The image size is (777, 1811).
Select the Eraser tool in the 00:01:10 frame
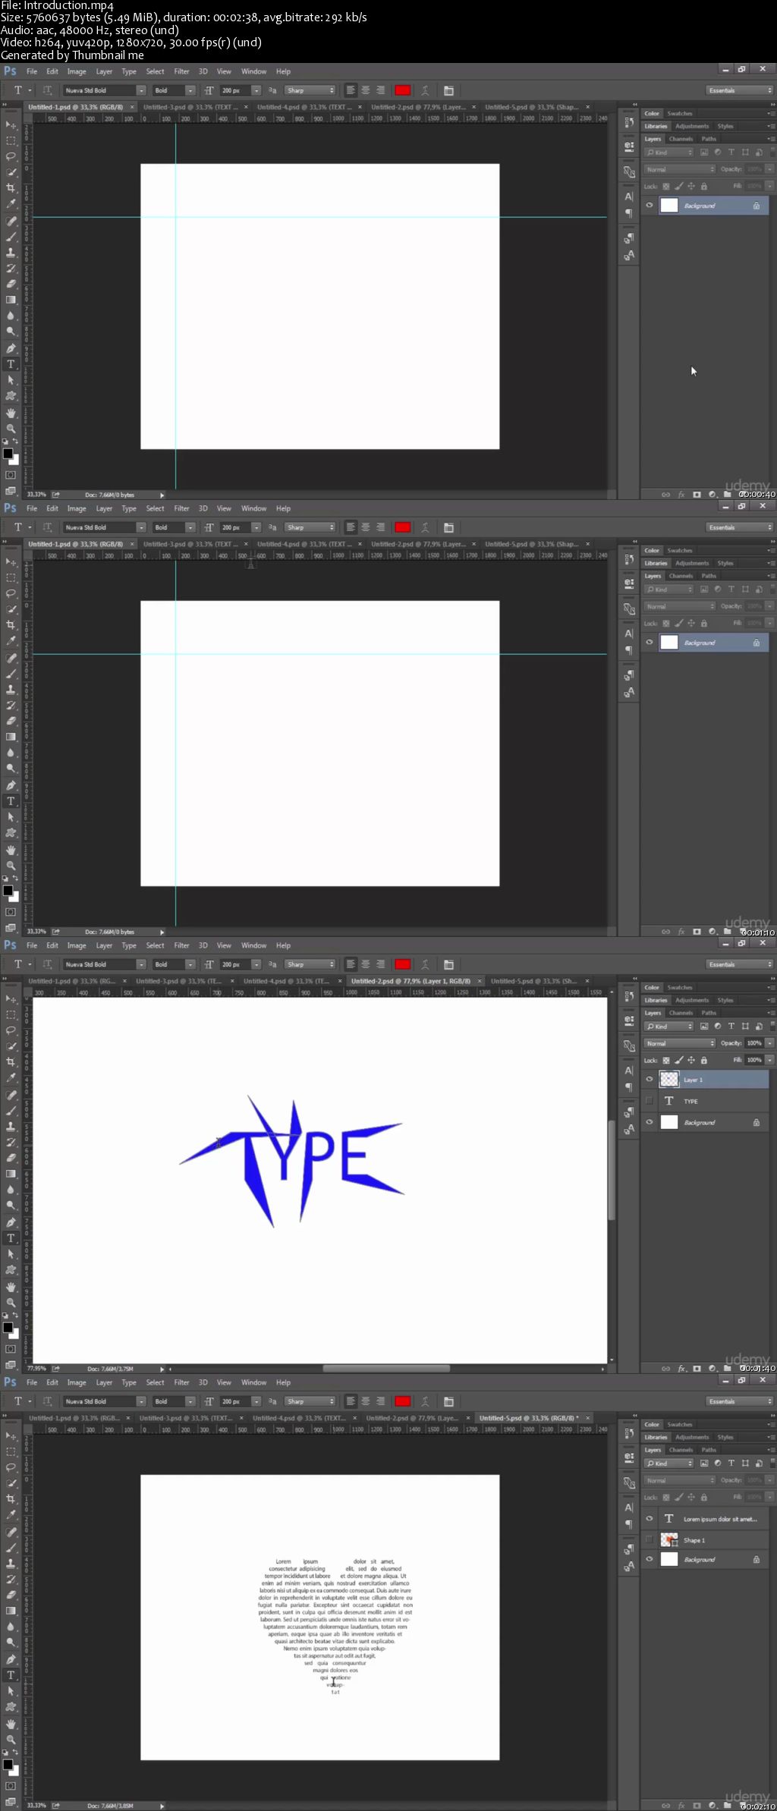coord(11,721)
